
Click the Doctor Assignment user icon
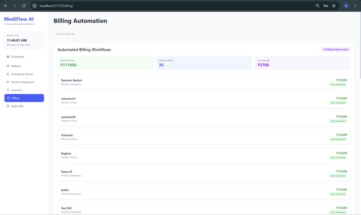click(8, 82)
